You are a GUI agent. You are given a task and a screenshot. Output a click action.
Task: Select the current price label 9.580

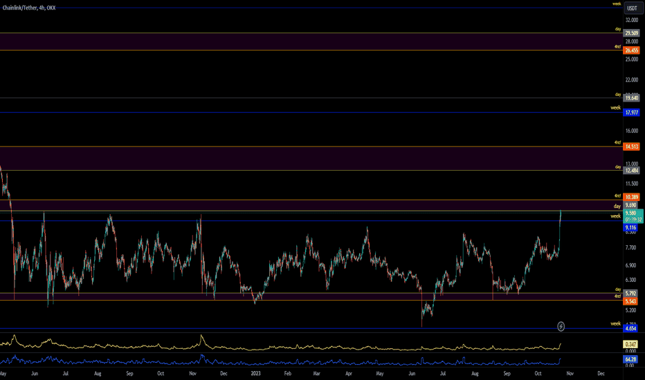pos(630,213)
